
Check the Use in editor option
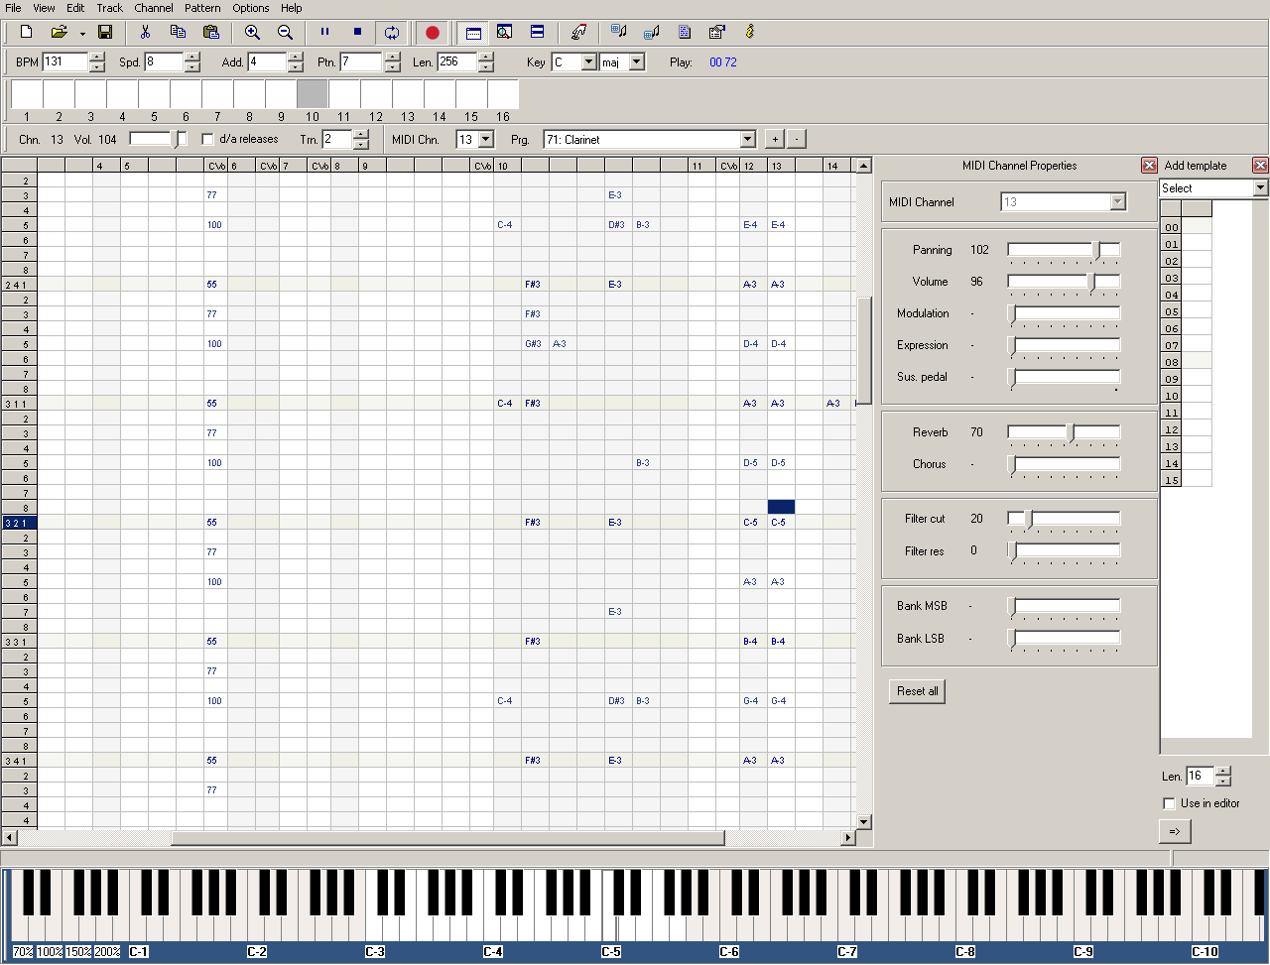click(1169, 803)
